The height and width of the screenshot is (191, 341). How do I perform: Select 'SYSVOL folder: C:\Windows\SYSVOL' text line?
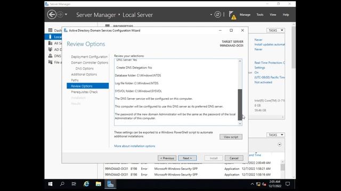tap(139, 91)
